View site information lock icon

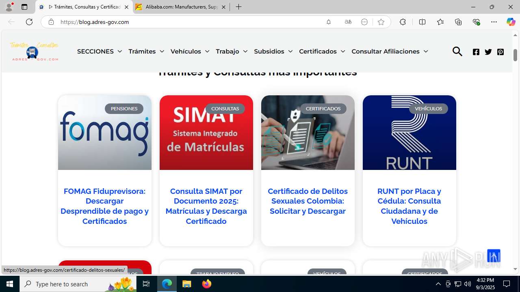click(x=51, y=22)
